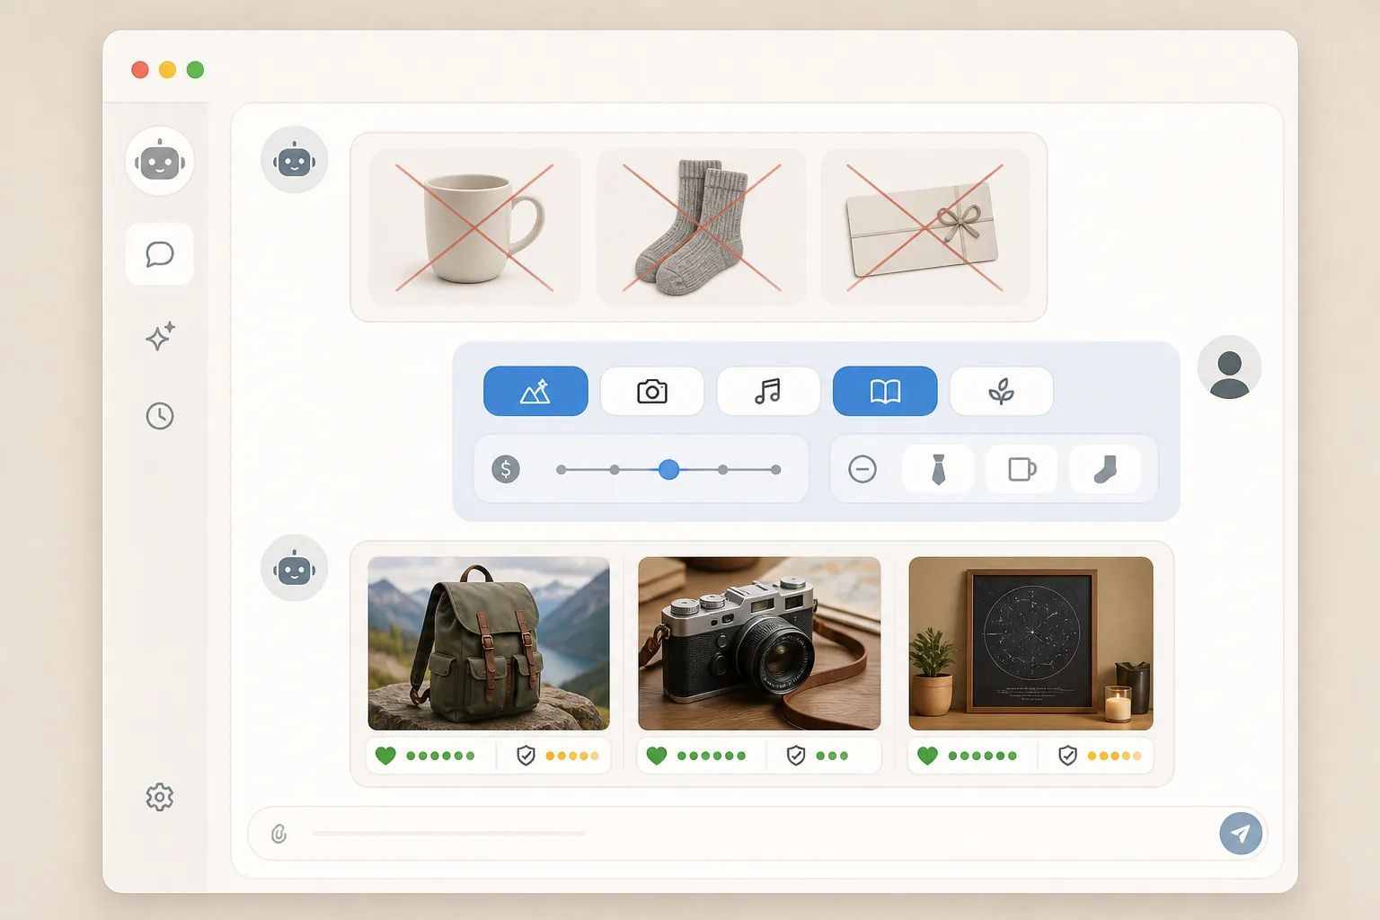The height and width of the screenshot is (920, 1380).
Task: Focus the message input field
Action: pos(756,834)
